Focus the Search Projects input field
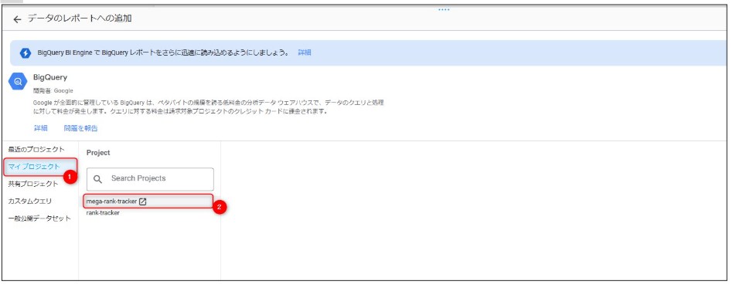736x288 pixels. coord(150,178)
